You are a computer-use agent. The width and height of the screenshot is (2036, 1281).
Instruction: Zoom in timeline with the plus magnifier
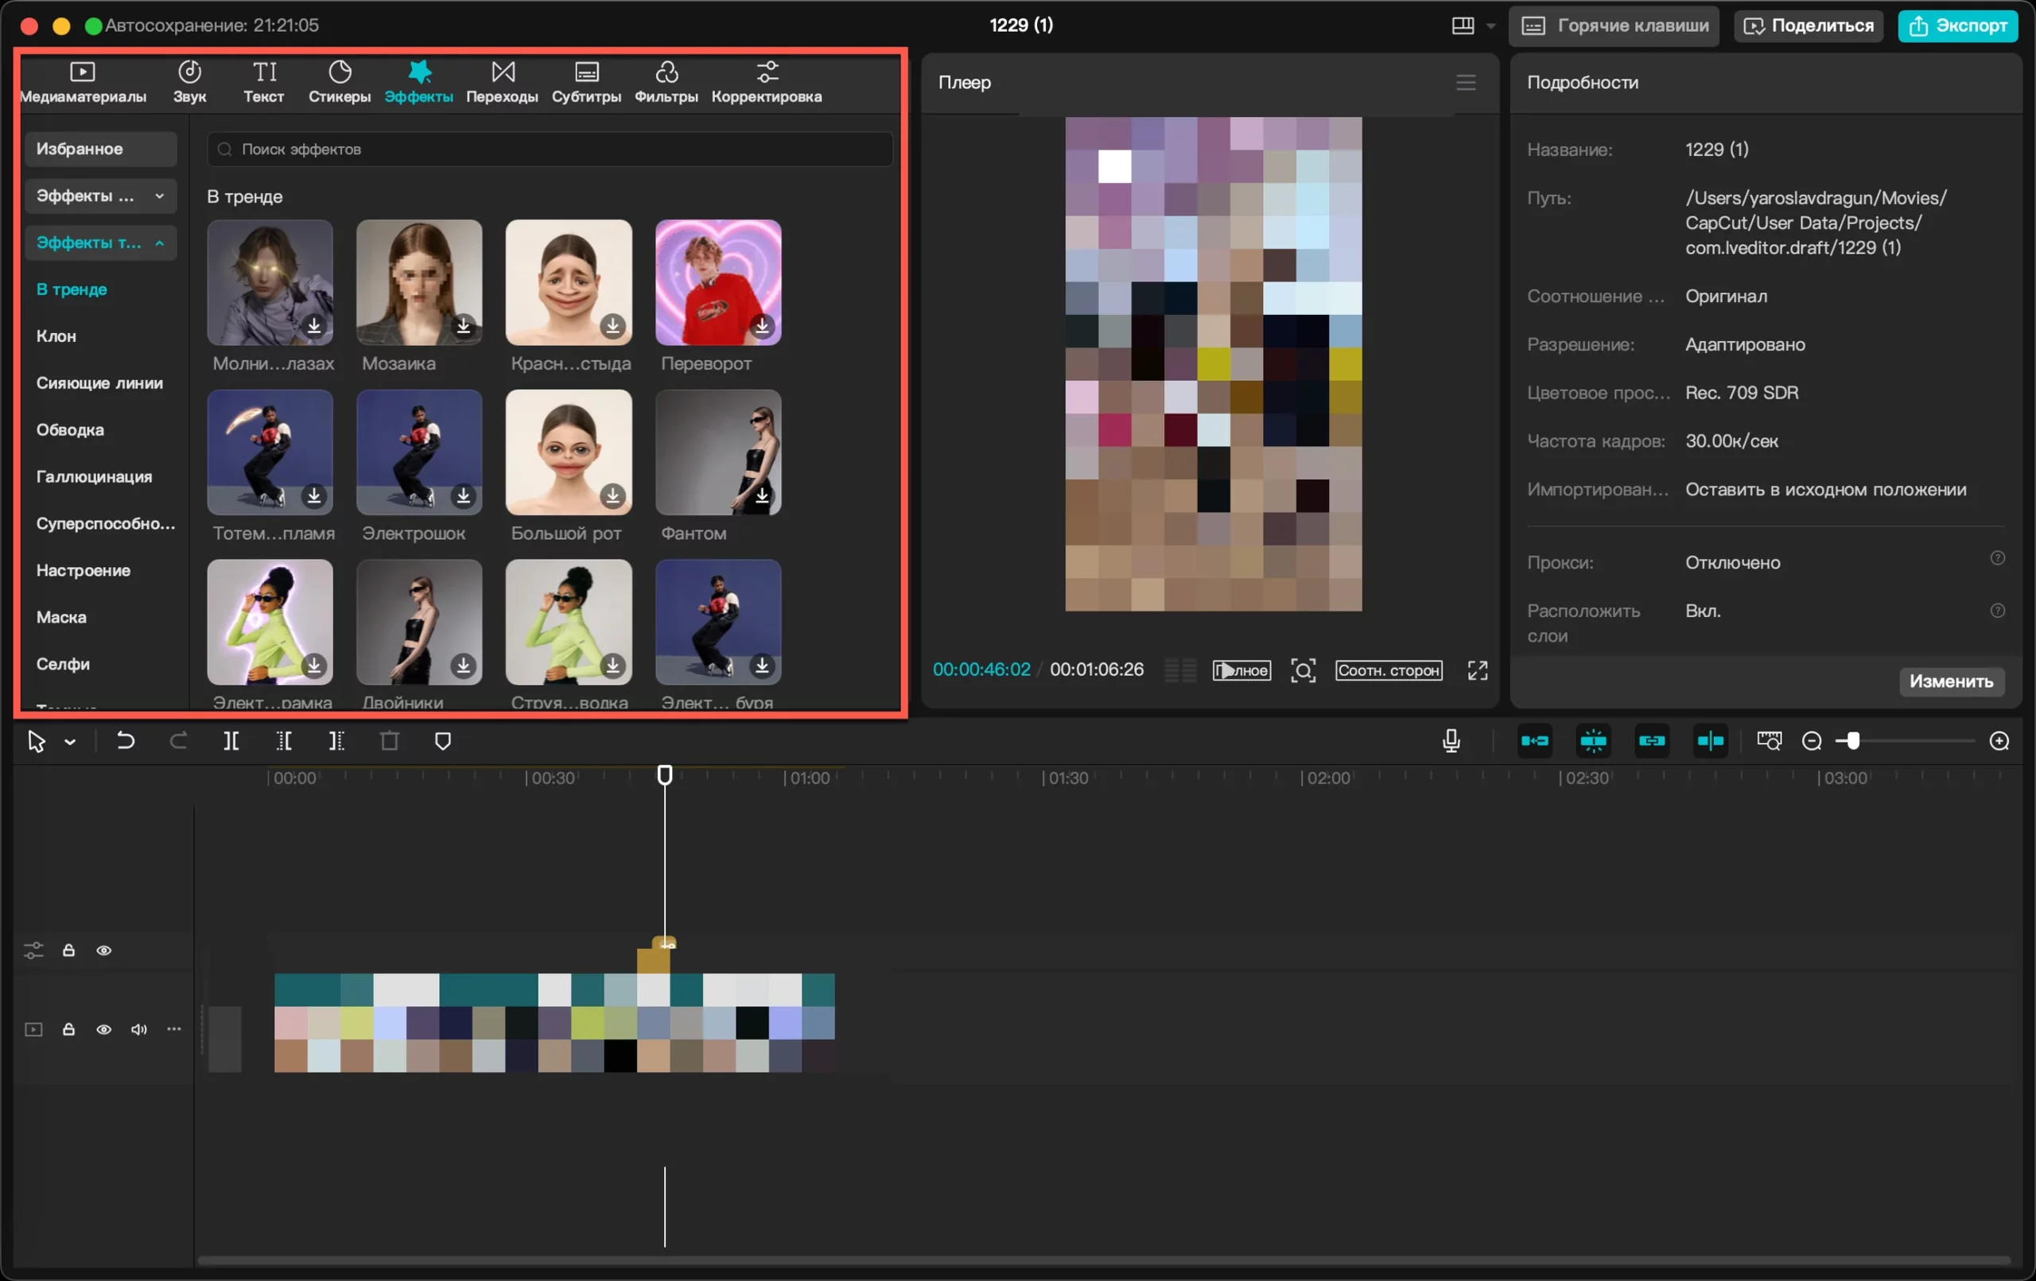click(1999, 742)
